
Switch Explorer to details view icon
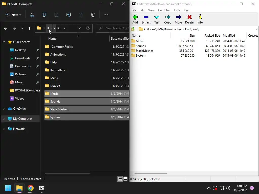coord(120,179)
